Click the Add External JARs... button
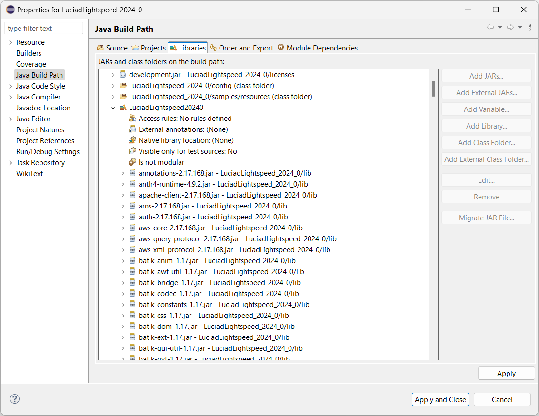The width and height of the screenshot is (539, 416). click(x=487, y=93)
